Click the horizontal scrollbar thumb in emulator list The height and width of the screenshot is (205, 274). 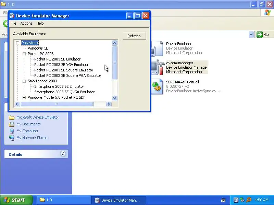point(57,104)
